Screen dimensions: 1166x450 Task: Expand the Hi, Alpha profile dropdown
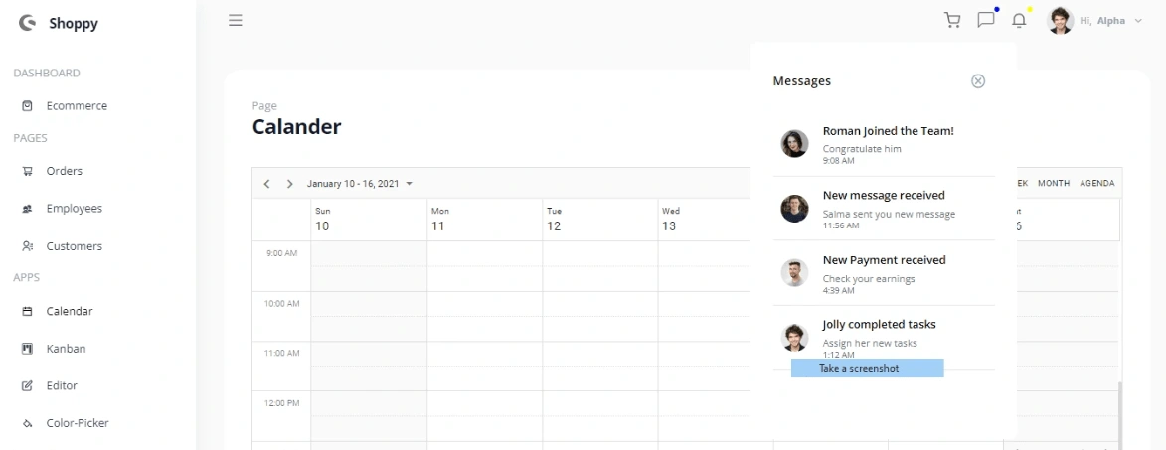click(1110, 21)
